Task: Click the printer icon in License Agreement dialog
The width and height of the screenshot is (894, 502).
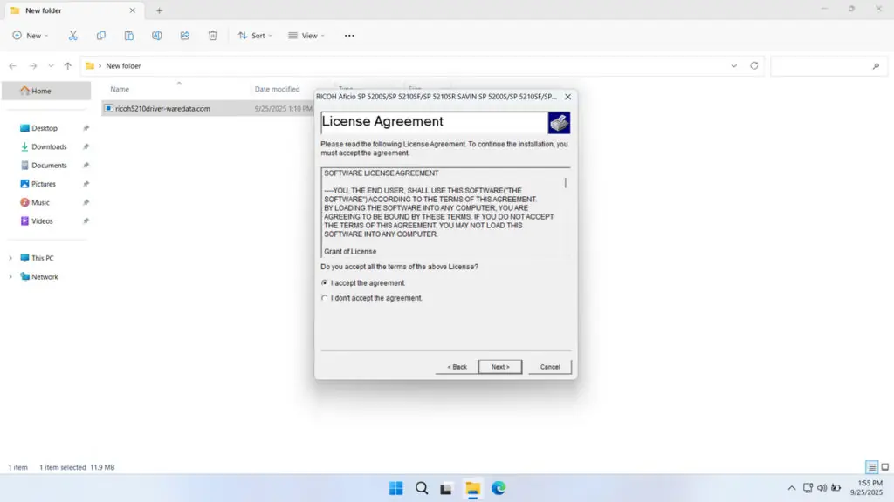Action: point(559,122)
